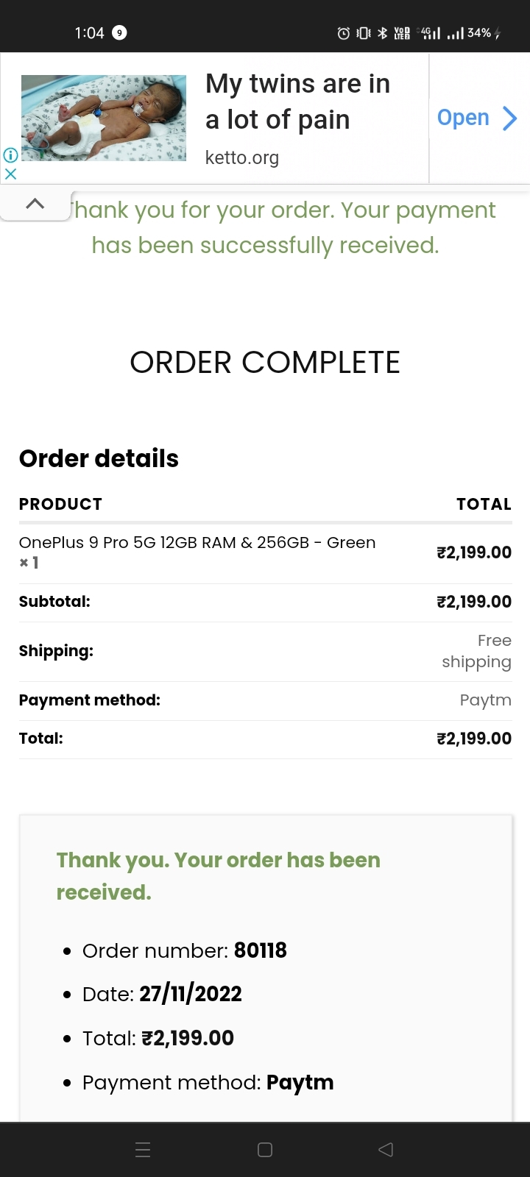This screenshot has height=1177, width=530.
Task: Tap the ad info icon
Action: (10, 155)
